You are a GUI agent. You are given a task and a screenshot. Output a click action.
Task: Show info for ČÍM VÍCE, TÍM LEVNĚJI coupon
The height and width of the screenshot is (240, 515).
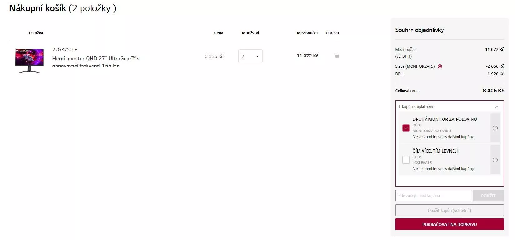(495, 160)
